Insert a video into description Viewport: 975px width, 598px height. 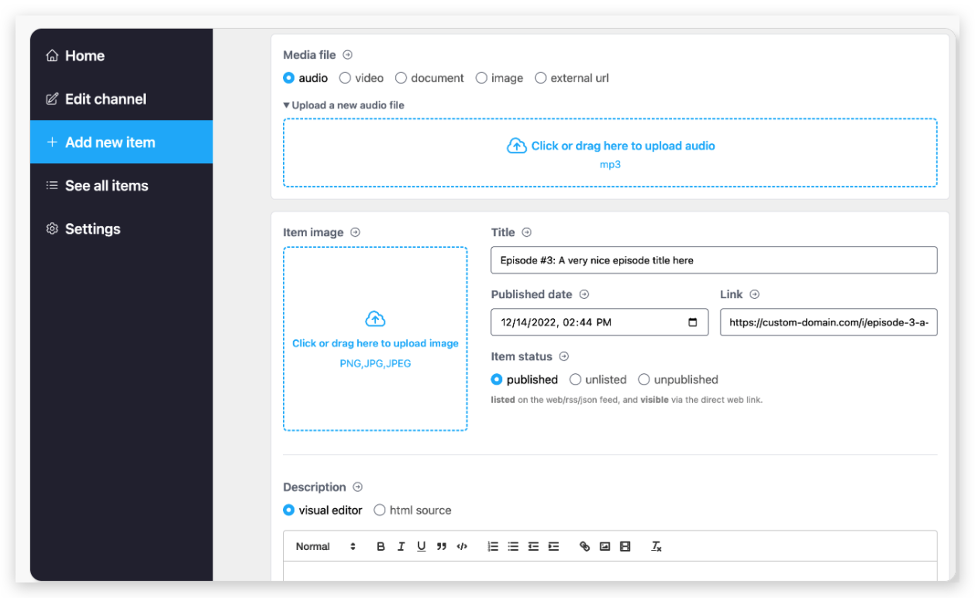(625, 546)
